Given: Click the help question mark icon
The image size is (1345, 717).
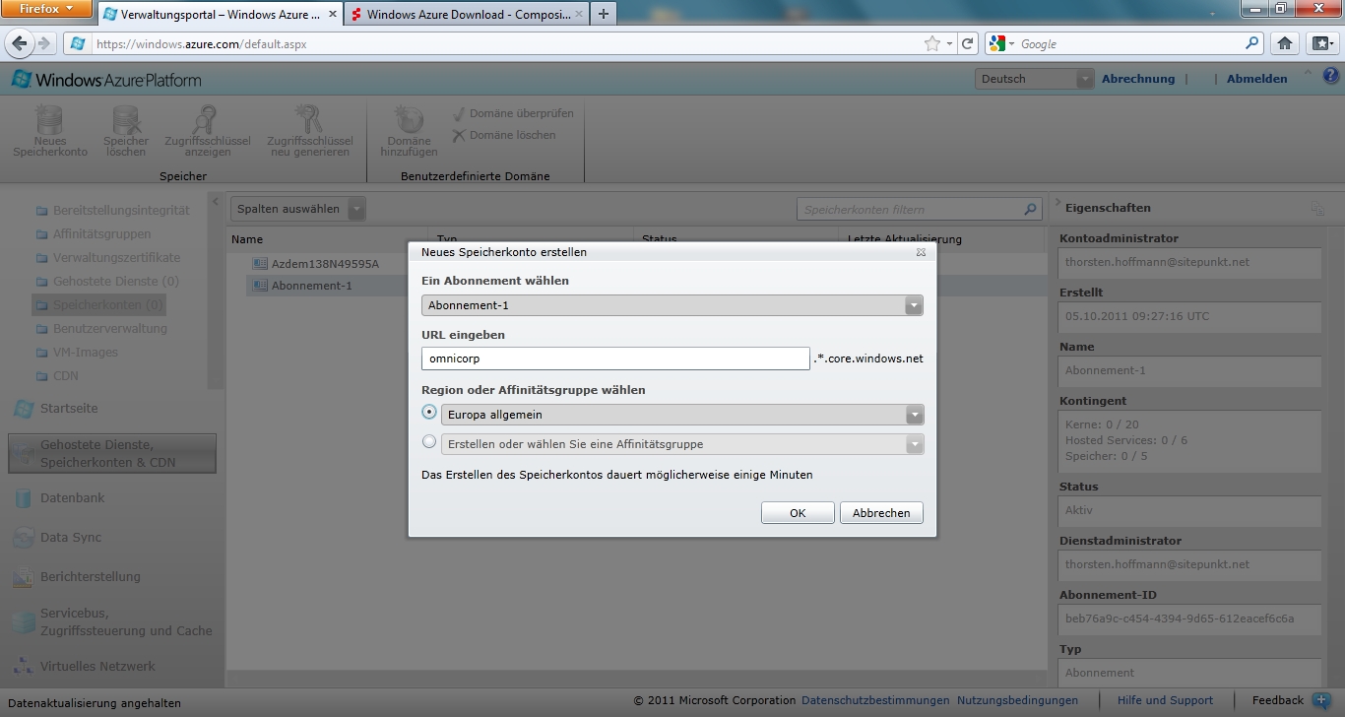Looking at the screenshot, I should [1330, 76].
